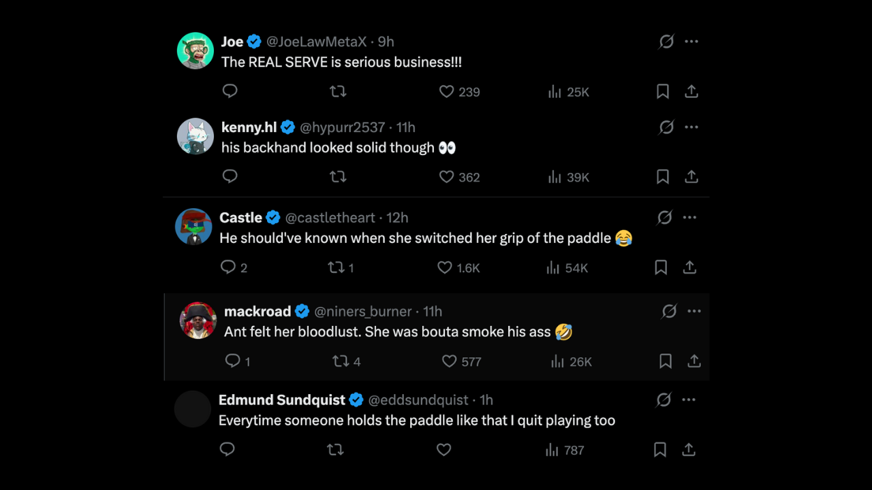
Task: Open mackroad's profile from his display name
Action: (258, 311)
